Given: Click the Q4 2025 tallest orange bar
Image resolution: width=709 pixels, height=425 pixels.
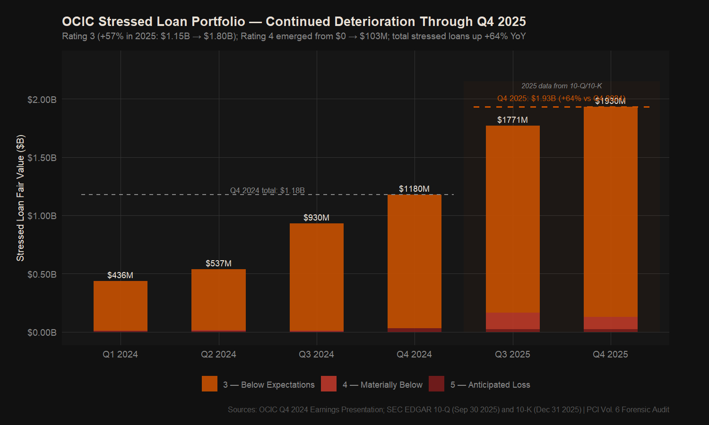Looking at the screenshot, I should pyautogui.click(x=610, y=212).
